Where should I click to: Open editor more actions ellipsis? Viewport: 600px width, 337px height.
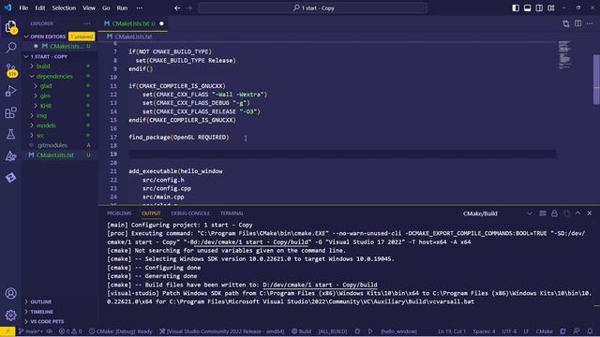(x=590, y=23)
